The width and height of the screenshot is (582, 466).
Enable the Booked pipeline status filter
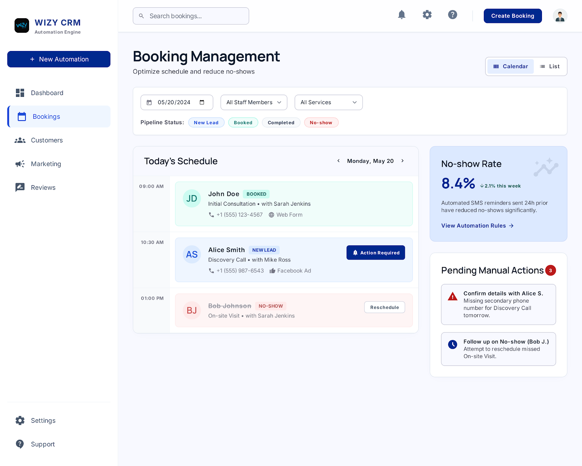(243, 122)
